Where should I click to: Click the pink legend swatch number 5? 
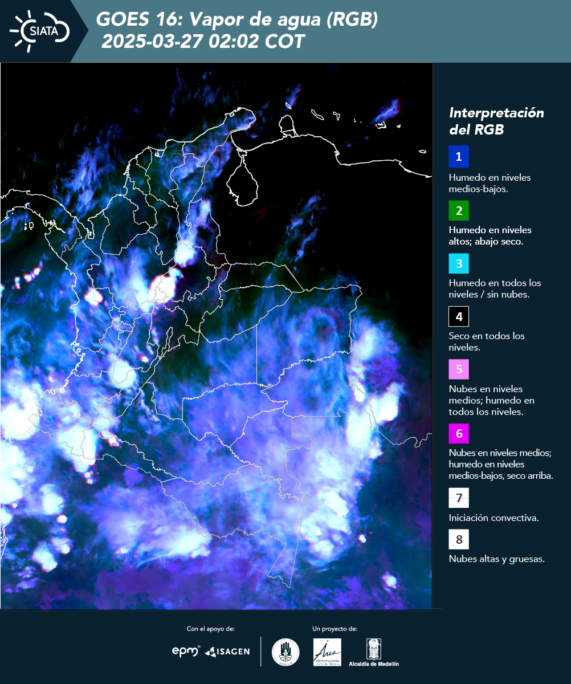coord(459,369)
